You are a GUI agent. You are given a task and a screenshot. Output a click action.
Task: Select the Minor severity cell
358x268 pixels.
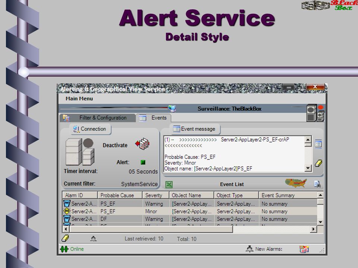(x=156, y=211)
